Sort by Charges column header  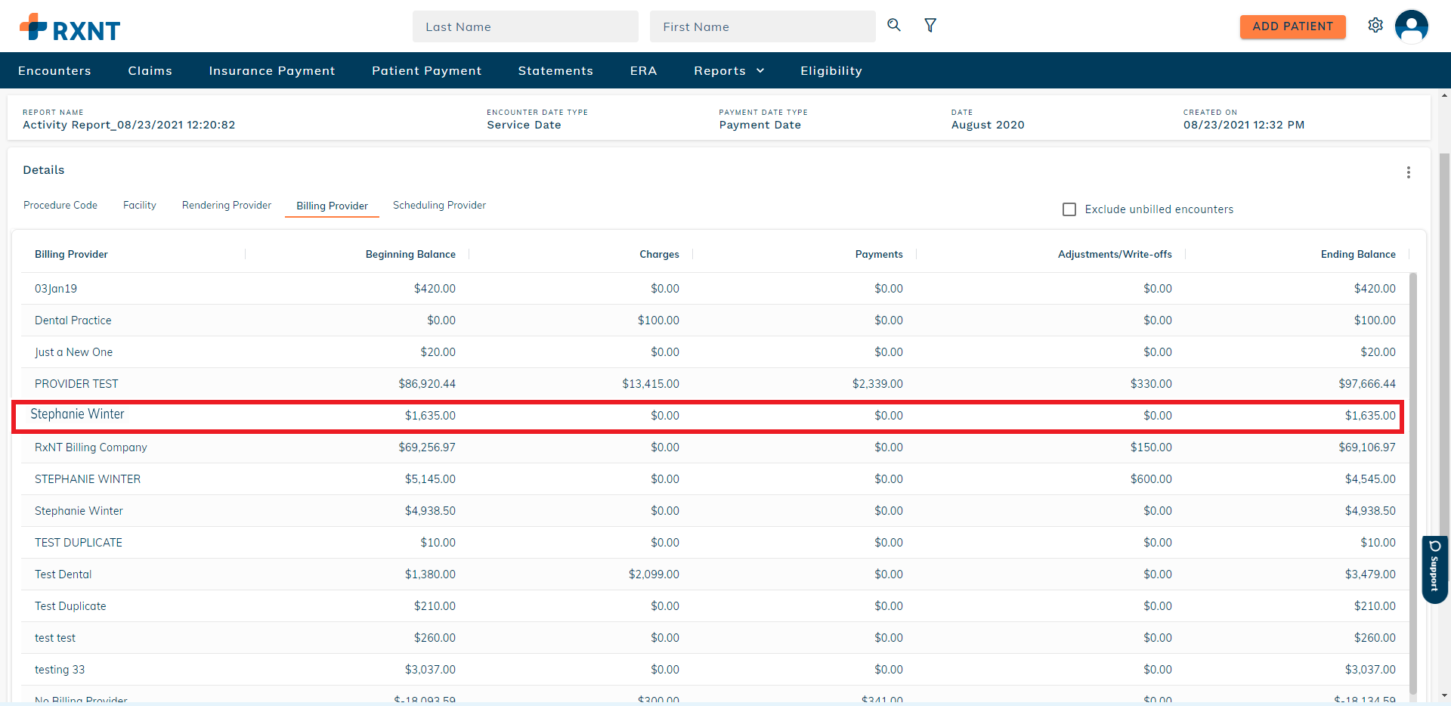[659, 254]
